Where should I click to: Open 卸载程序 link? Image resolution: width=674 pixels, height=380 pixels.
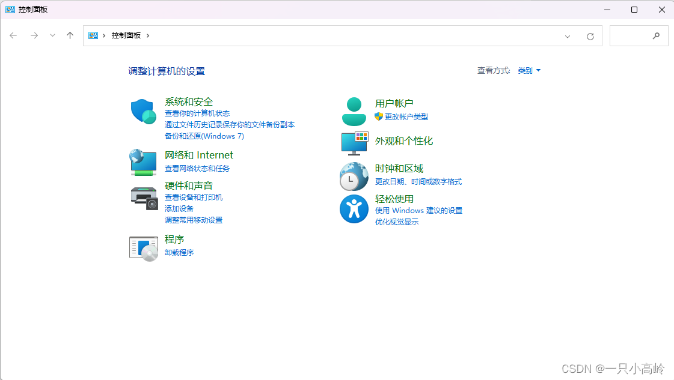[179, 252]
